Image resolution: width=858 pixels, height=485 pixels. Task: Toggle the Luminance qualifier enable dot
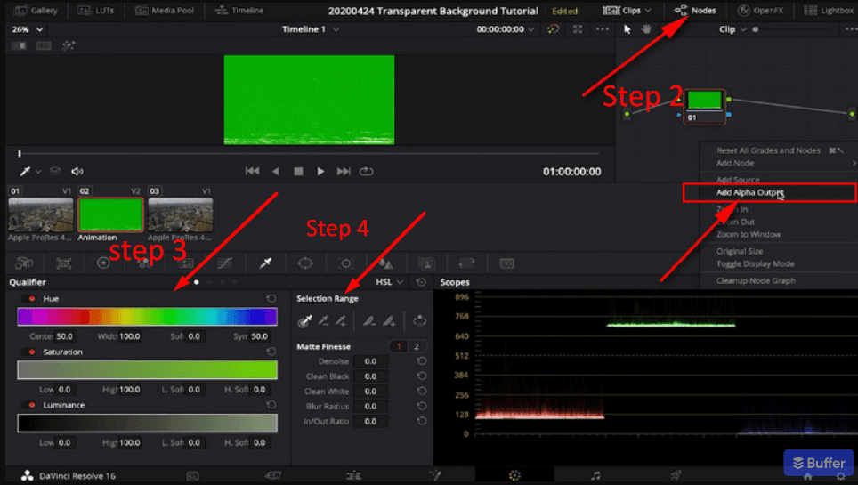tap(32, 405)
